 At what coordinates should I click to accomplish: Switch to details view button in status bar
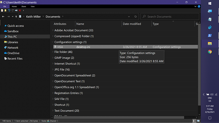click(x=194, y=121)
